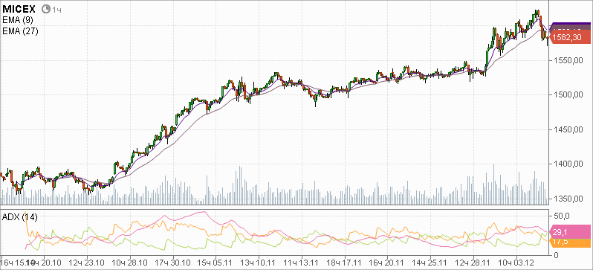Click the ADX (14) indicator label
Image resolution: width=593 pixels, height=270 pixels.
click(x=19, y=217)
